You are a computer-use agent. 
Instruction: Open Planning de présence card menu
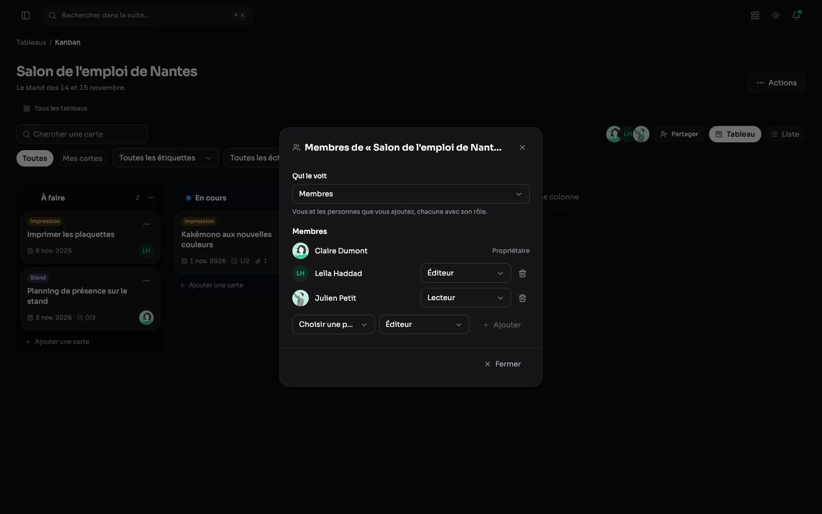pyautogui.click(x=146, y=281)
